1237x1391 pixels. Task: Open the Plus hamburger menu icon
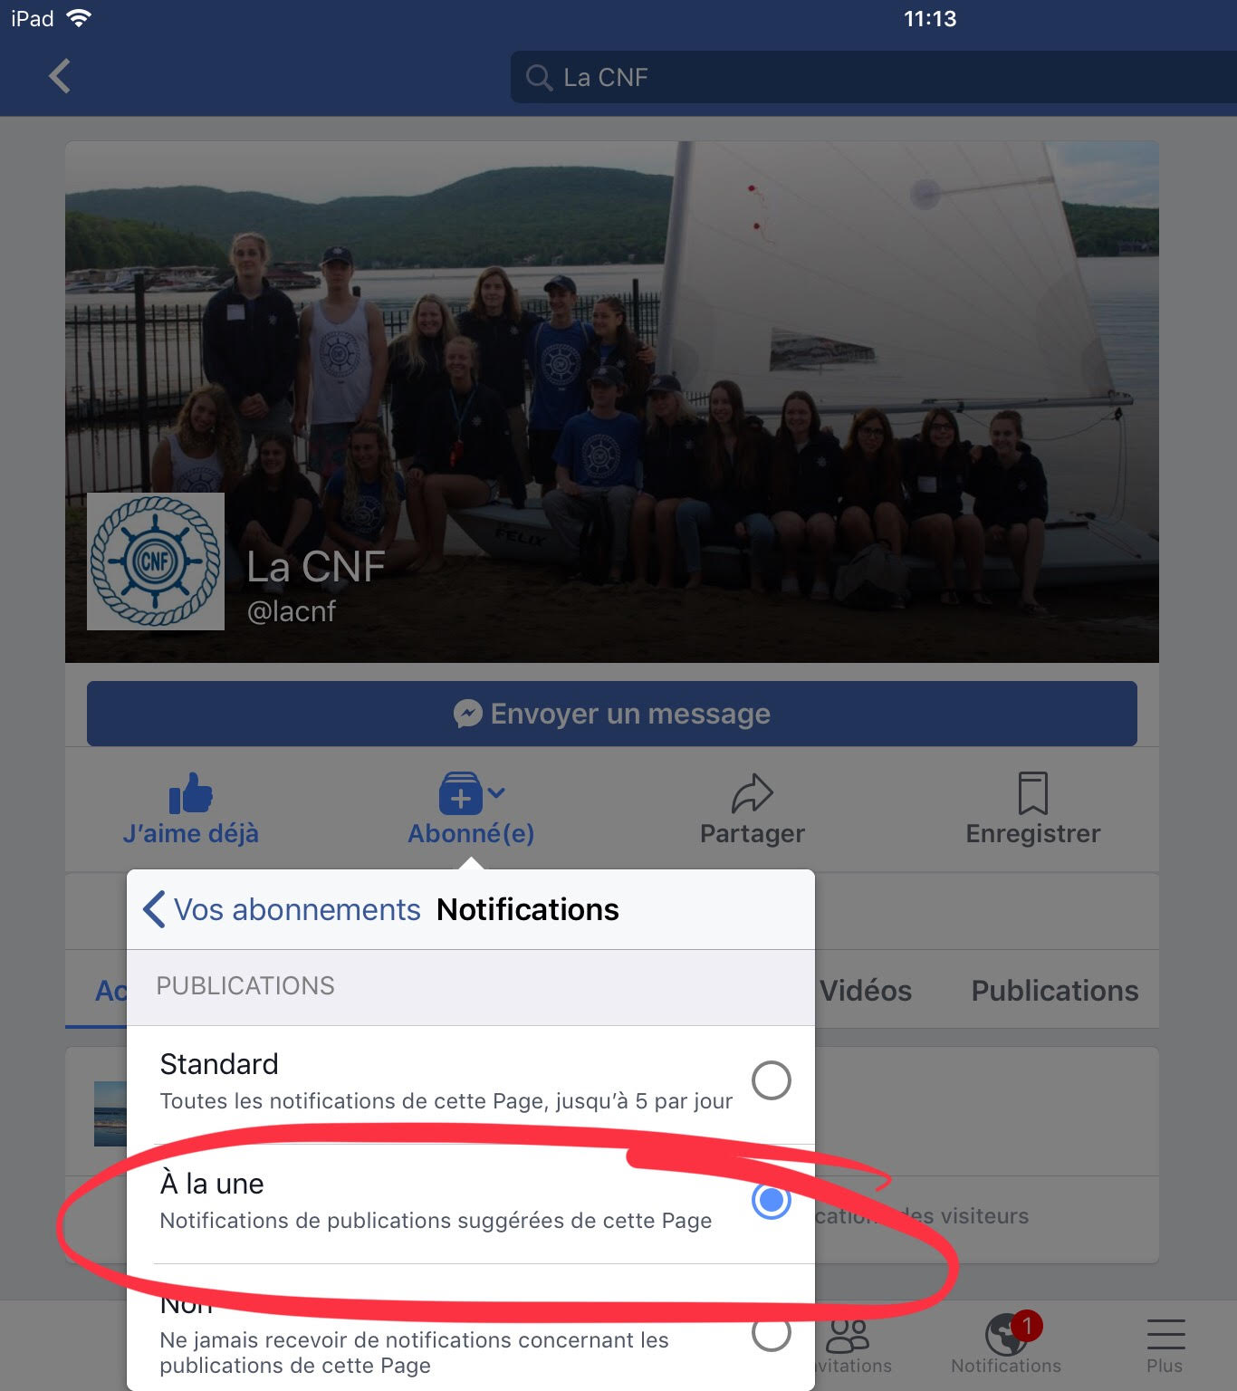(x=1165, y=1334)
